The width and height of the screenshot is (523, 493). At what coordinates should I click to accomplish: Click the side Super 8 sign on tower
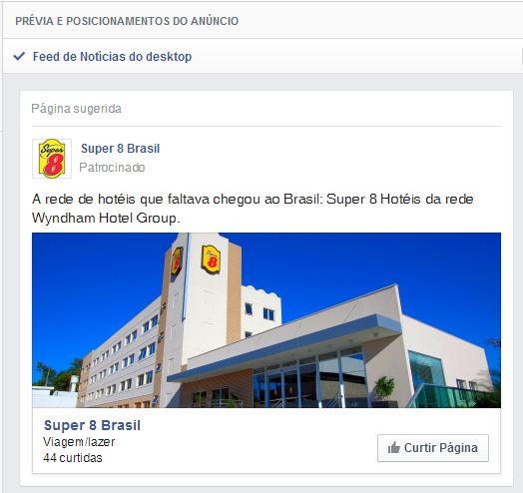pyautogui.click(x=177, y=261)
